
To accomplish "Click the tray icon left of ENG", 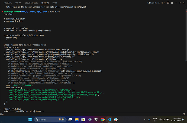I will (x=149, y=119).
